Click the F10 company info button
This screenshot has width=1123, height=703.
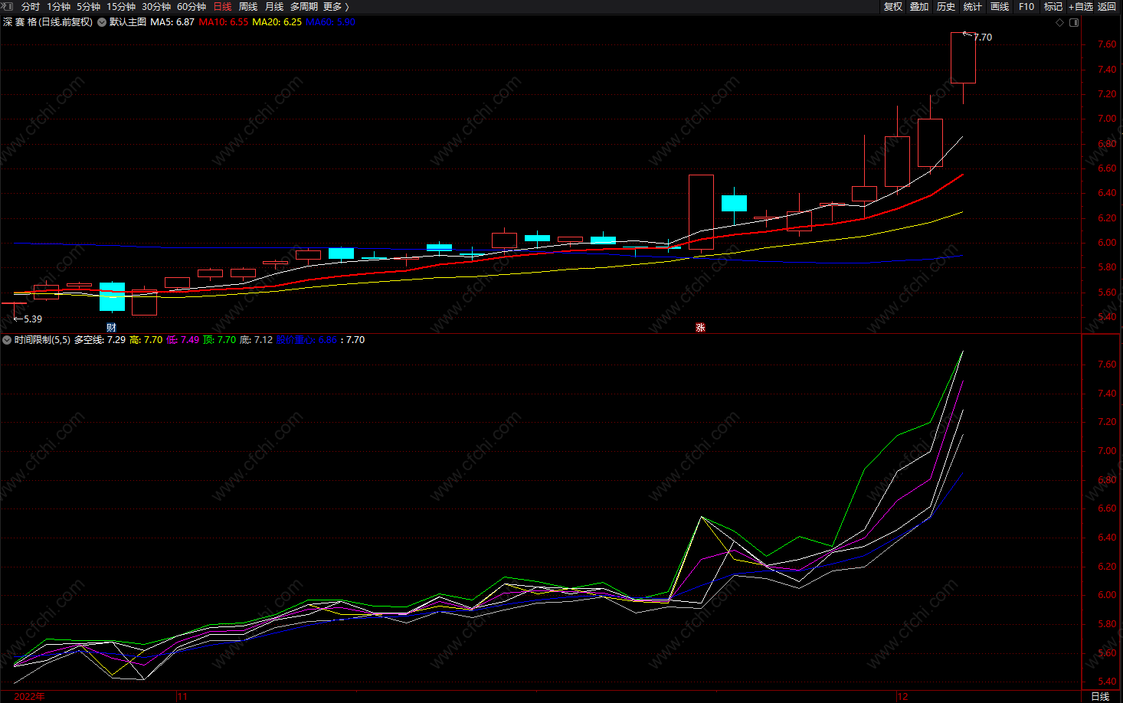(x=1026, y=6)
